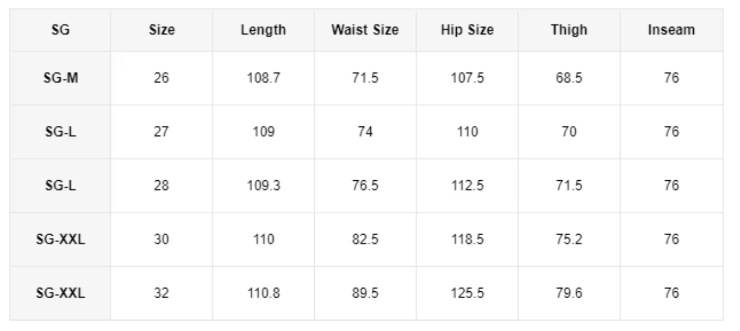This screenshot has width=740, height=331.
Task: Click the 75.2 thigh value
Action: (569, 240)
